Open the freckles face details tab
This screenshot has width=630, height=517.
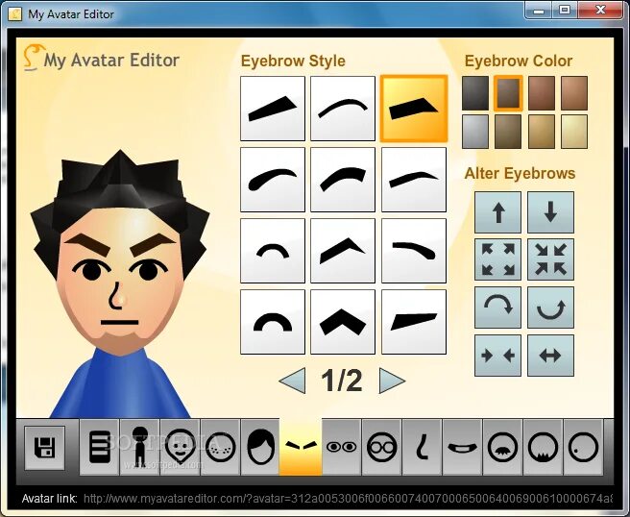click(x=220, y=447)
